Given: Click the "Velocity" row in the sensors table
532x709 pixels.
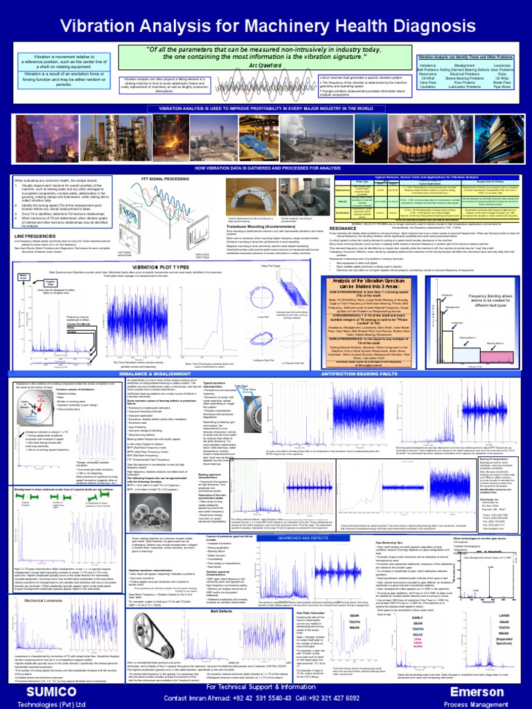Looking at the screenshot, I should [426, 201].
